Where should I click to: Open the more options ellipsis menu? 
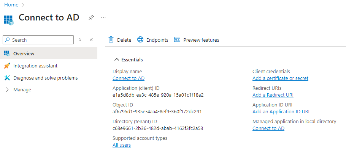coord(103,17)
